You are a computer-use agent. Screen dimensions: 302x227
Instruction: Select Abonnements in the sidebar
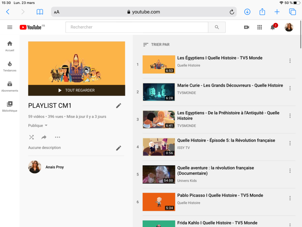[x=10, y=87]
